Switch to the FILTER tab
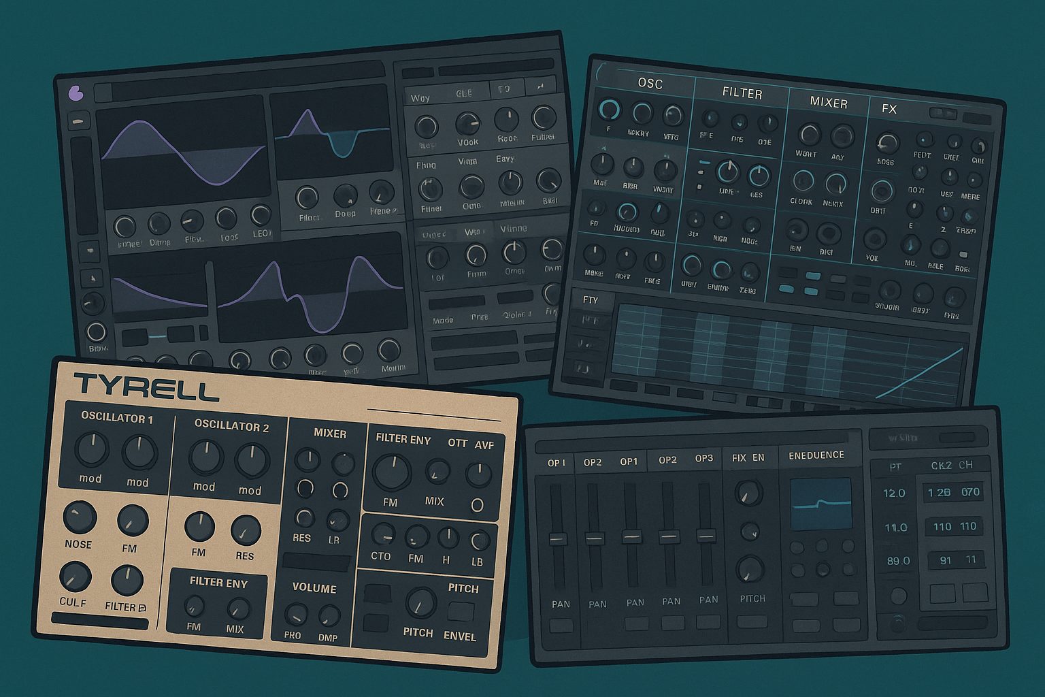Viewport: 1045px width, 697px height. pos(742,93)
